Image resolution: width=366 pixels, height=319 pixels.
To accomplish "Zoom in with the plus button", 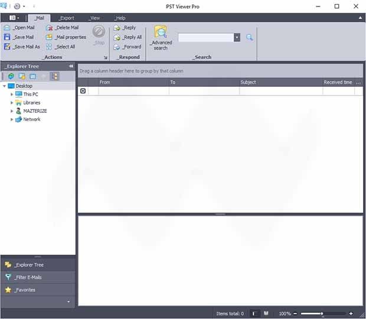I will pos(351,314).
